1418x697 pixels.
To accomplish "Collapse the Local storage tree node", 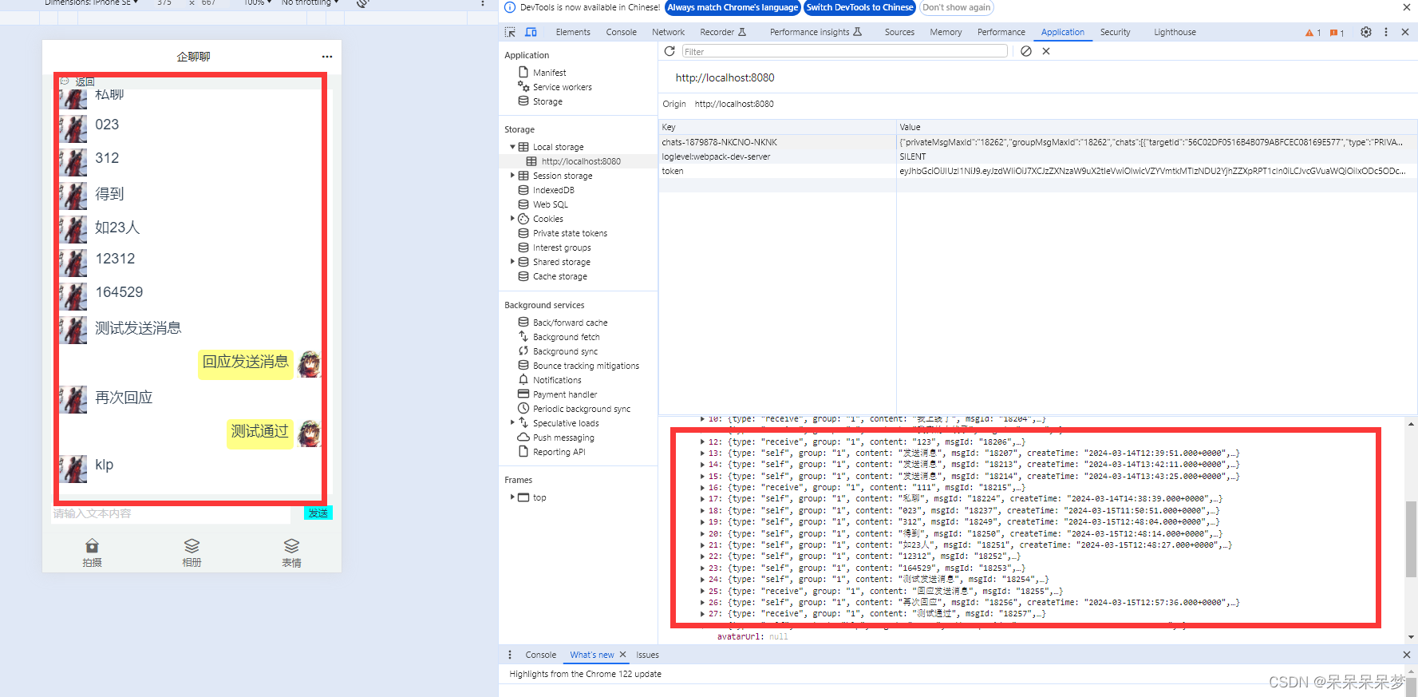I will point(512,147).
